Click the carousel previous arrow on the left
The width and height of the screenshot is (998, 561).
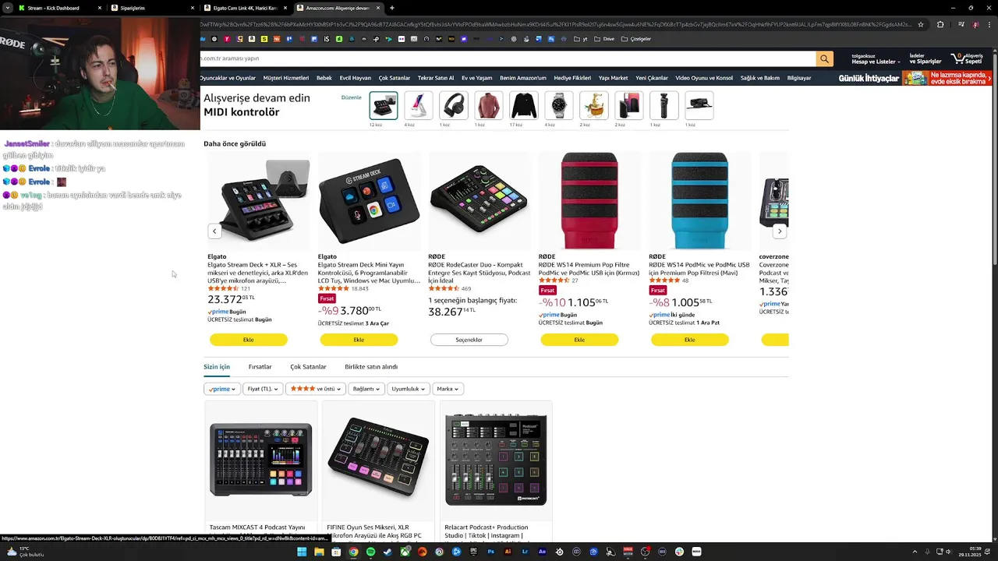(214, 231)
